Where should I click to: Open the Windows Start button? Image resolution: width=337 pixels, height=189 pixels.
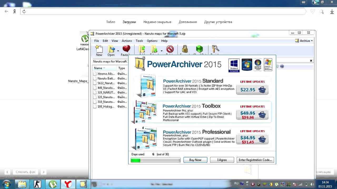click(6, 184)
